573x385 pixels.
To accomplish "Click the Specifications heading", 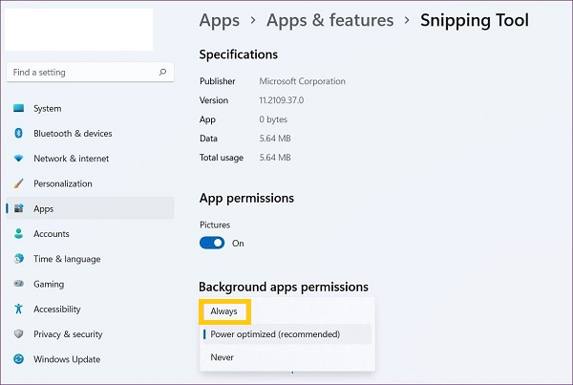I will [x=239, y=54].
